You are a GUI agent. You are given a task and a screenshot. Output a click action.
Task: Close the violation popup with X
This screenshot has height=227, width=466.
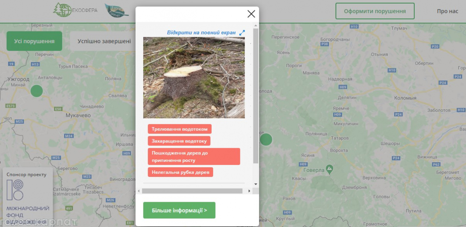coord(251,14)
